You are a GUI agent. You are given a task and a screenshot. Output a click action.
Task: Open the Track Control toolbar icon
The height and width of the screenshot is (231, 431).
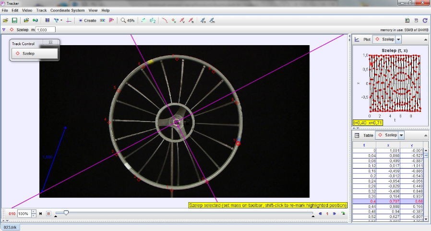103,20
